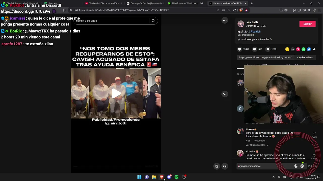The width and height of the screenshot is (323, 181).
Task: Click Brave browser taskbar icon
Action: click(x=161, y=177)
